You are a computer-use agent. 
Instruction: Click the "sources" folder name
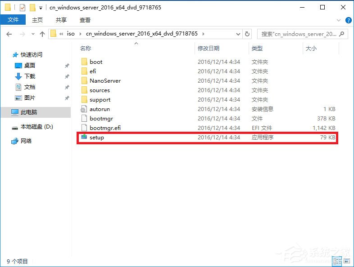(100, 90)
